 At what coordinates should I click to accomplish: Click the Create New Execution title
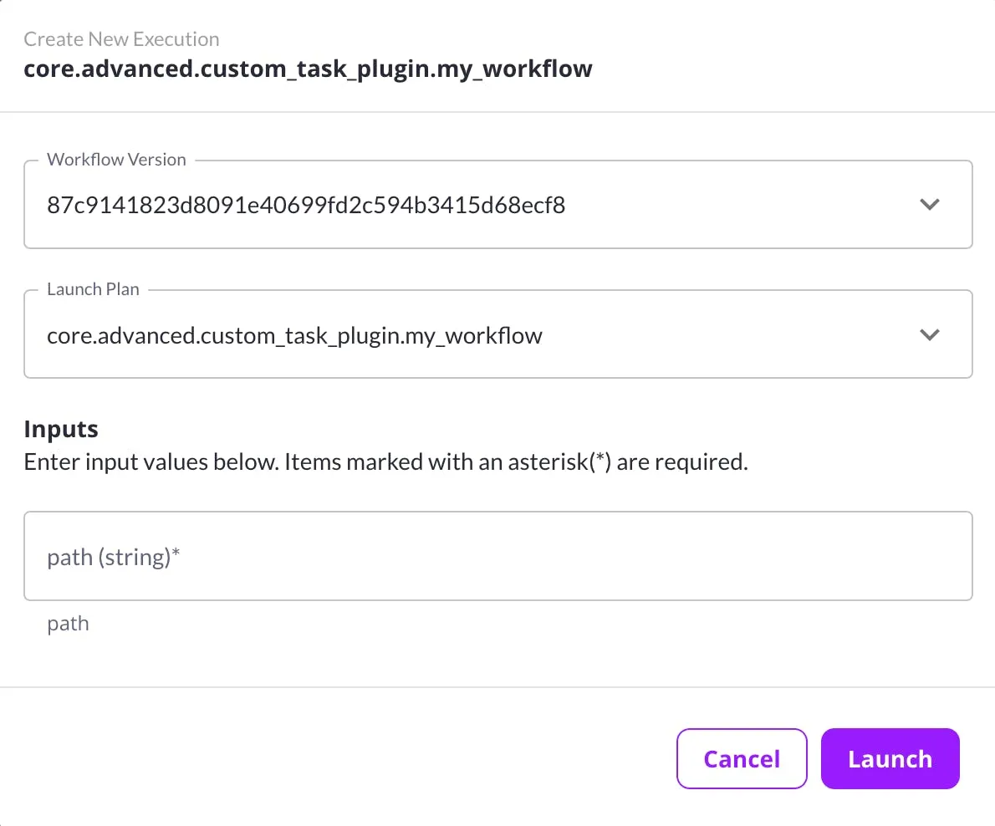tap(121, 38)
